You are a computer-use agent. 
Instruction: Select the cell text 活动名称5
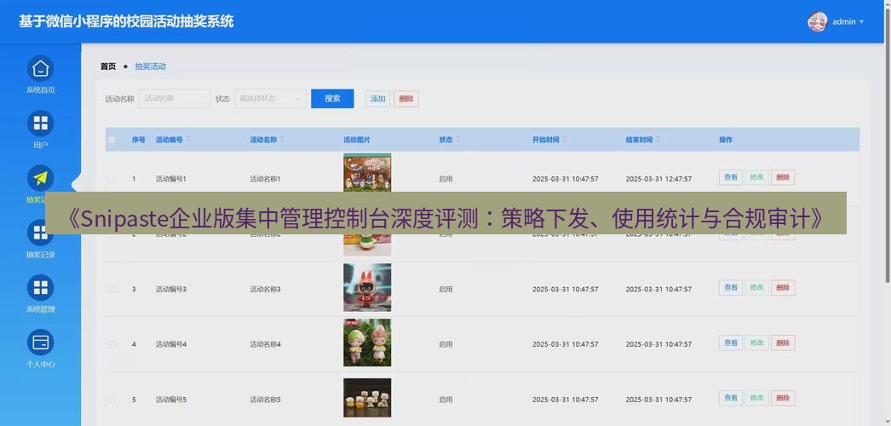click(x=266, y=400)
